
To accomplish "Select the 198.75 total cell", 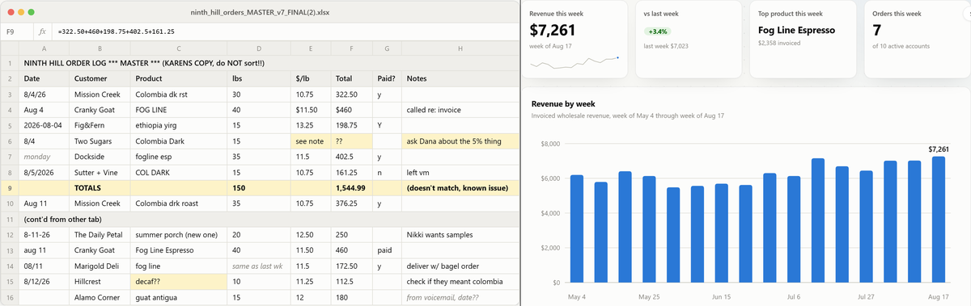I will (352, 125).
